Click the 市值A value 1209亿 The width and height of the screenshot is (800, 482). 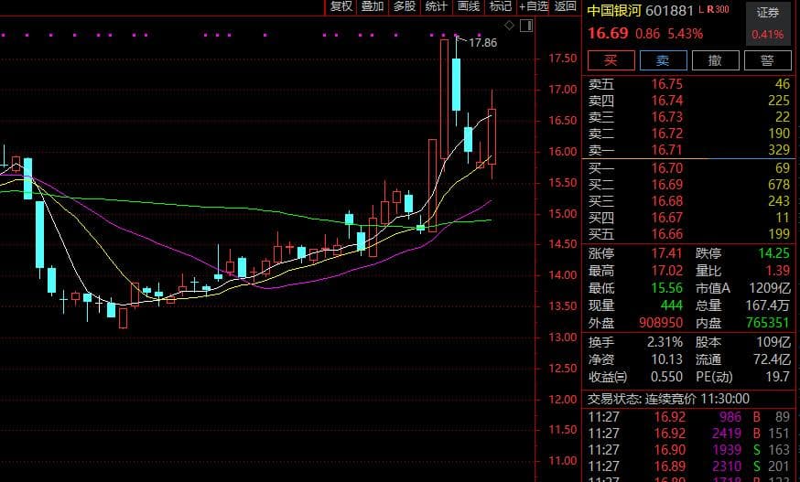pos(770,288)
